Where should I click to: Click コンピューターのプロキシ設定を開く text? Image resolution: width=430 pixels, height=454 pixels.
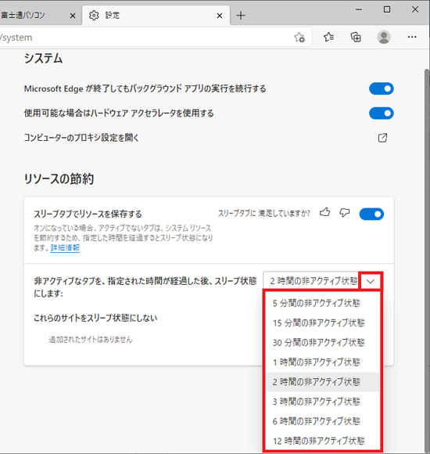pos(81,138)
